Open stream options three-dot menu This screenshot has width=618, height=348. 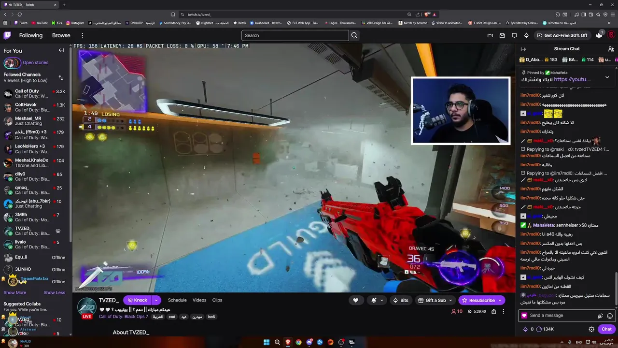coord(503,312)
